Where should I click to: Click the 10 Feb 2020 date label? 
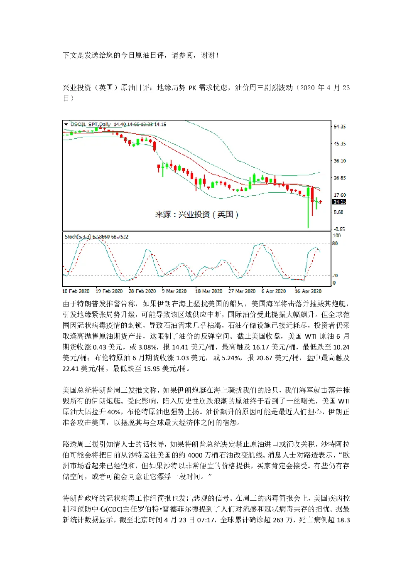[76, 291]
